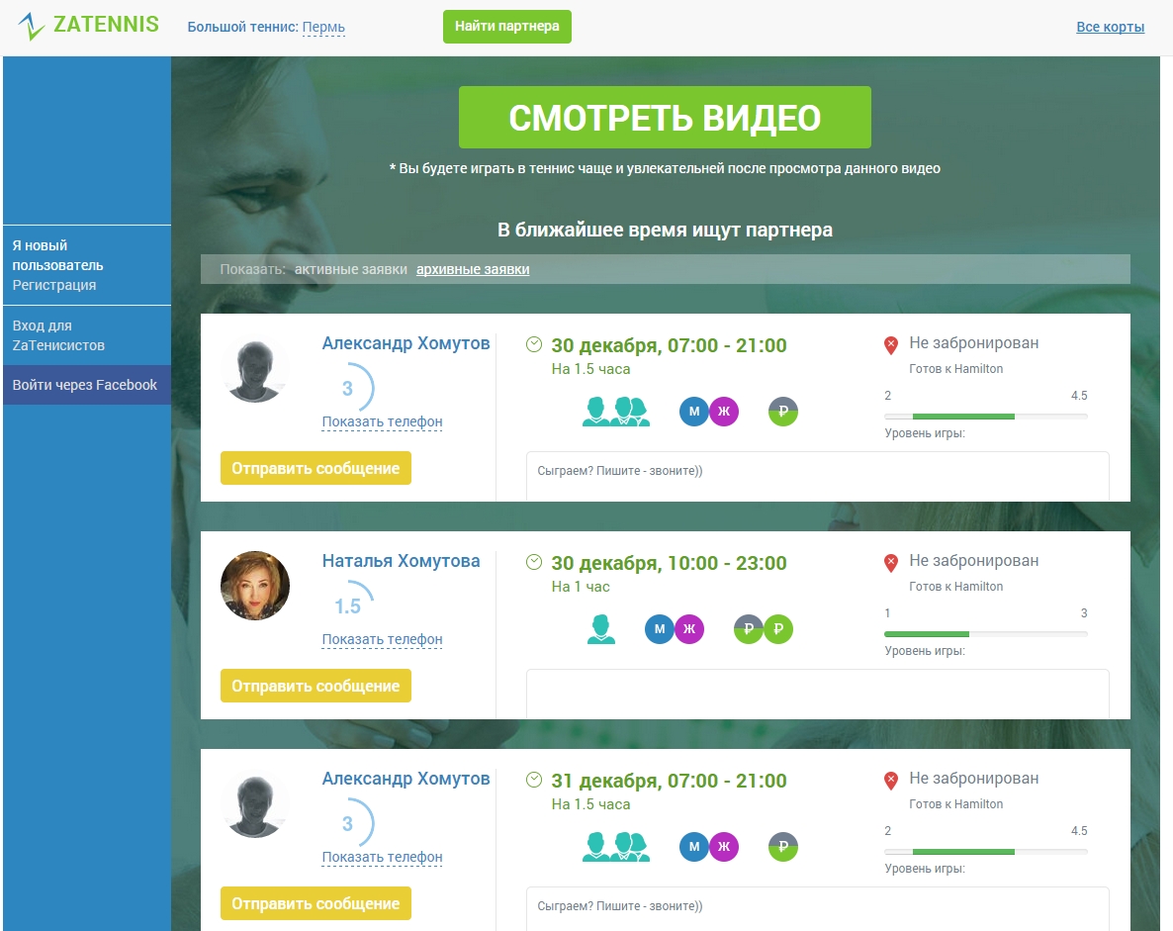The image size is (1173, 931).
Task: Show phone for Александр Хомутов 31 декабря
Action: point(383,857)
